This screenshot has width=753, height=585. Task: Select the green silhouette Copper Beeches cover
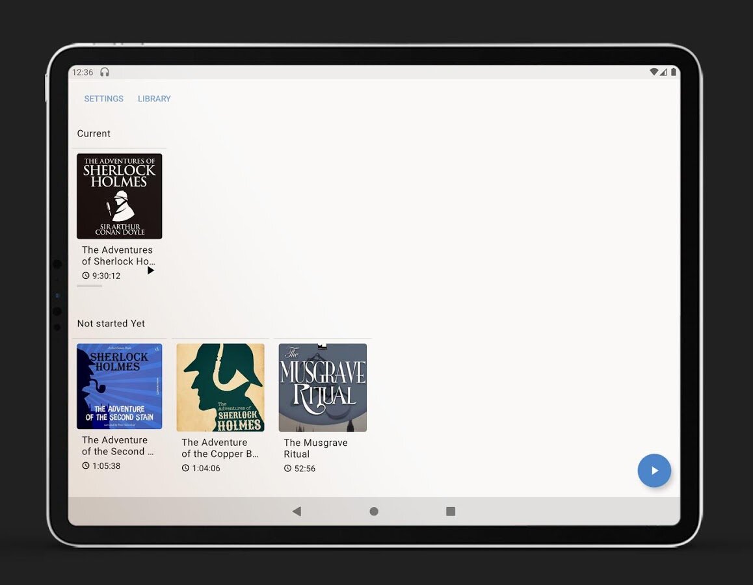[220, 387]
